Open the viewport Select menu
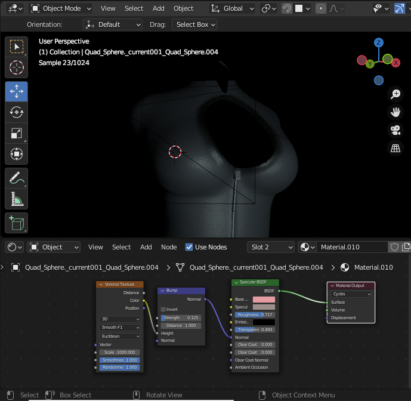Image resolution: width=411 pixels, height=401 pixels. point(134,9)
